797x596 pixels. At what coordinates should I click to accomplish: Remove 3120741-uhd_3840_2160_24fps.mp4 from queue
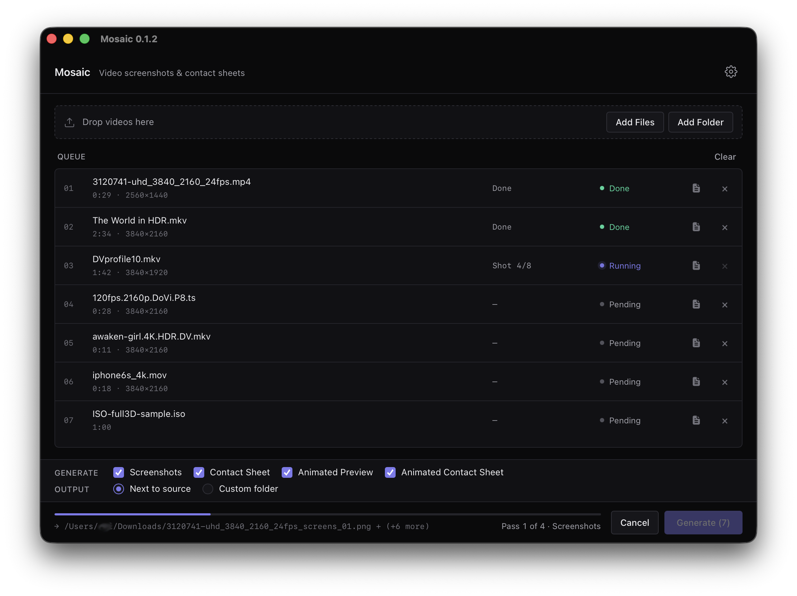[x=725, y=189]
